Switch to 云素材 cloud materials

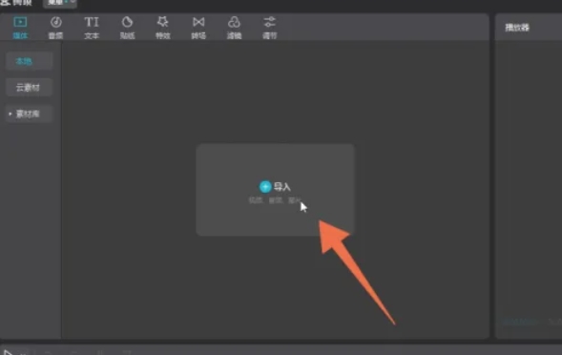(x=29, y=88)
